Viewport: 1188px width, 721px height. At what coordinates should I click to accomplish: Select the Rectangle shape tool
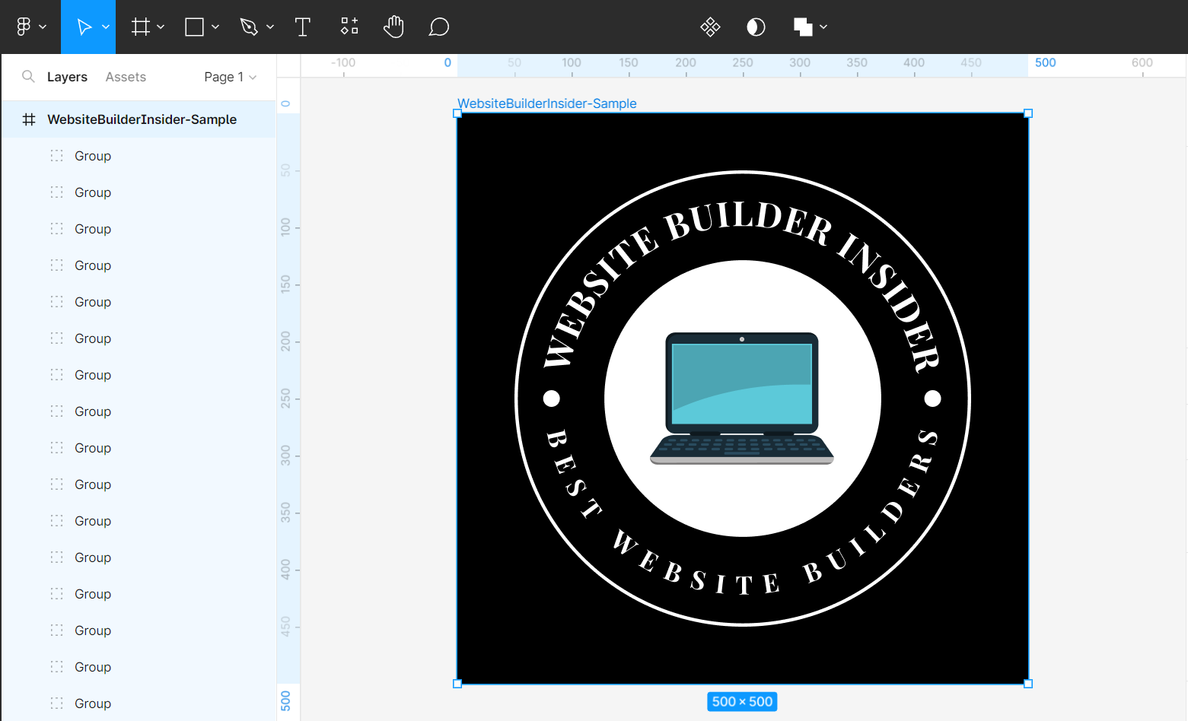coord(195,27)
